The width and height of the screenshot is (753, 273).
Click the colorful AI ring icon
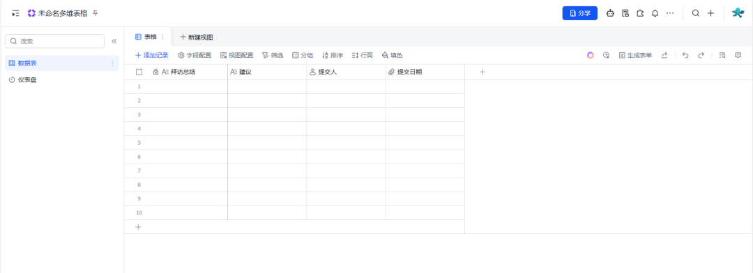(591, 56)
